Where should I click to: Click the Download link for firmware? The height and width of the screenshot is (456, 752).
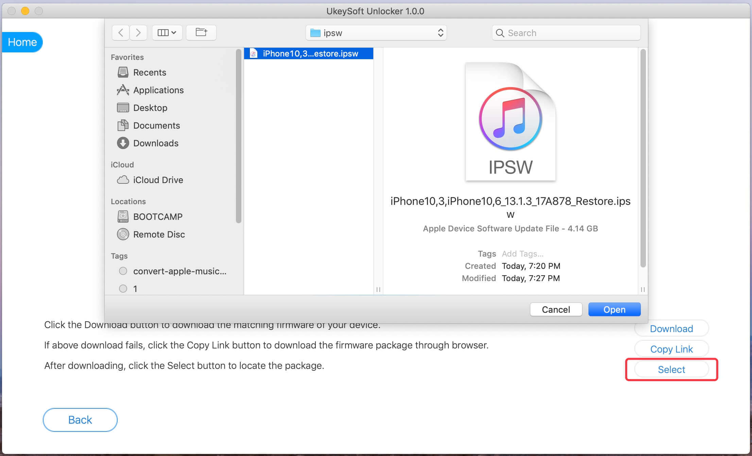[671, 328]
